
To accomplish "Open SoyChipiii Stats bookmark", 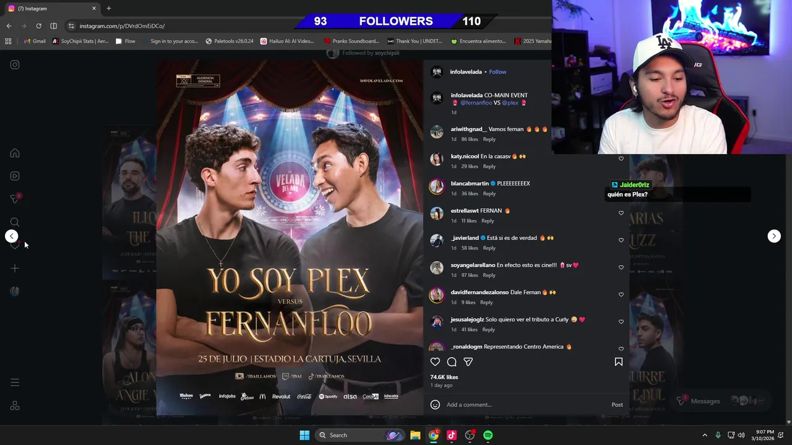I will coord(80,41).
